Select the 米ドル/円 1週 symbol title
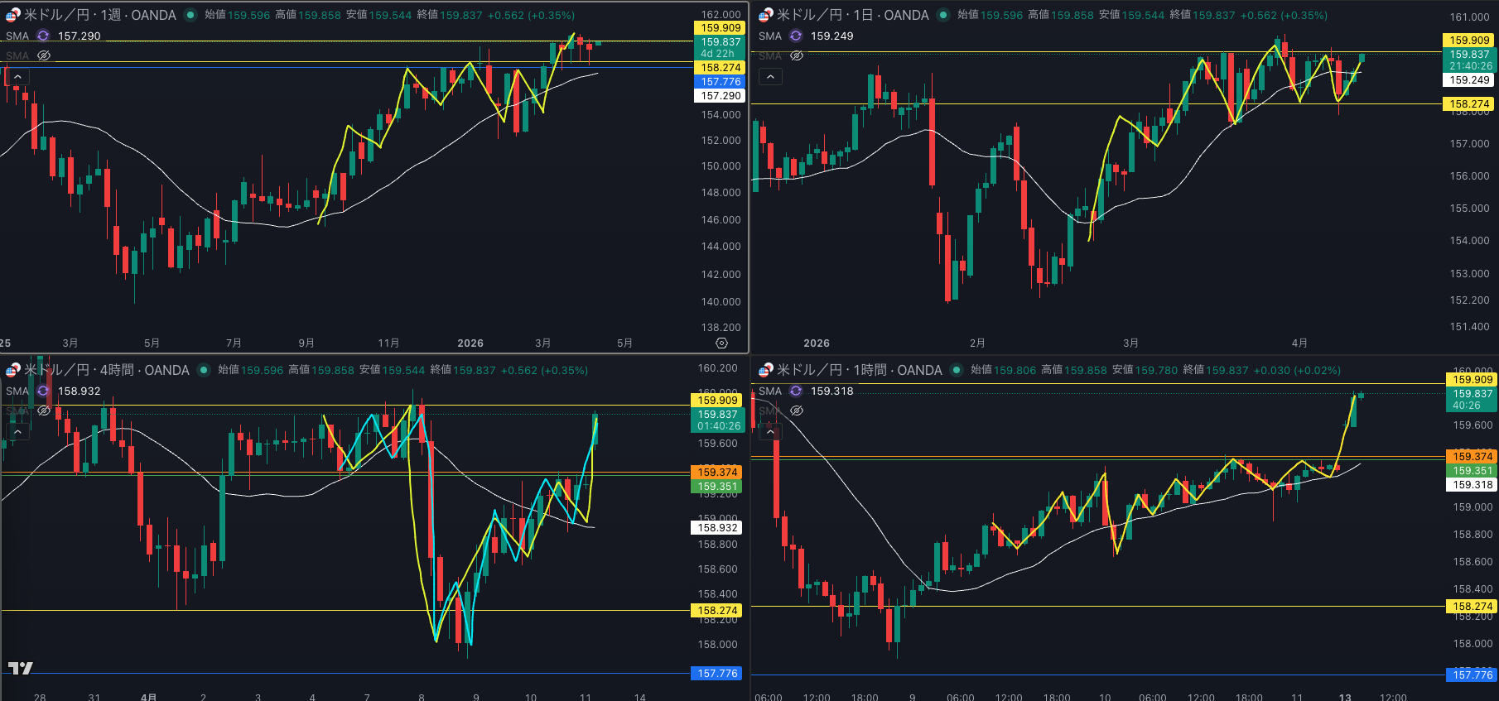1499x701 pixels. pyautogui.click(x=99, y=15)
